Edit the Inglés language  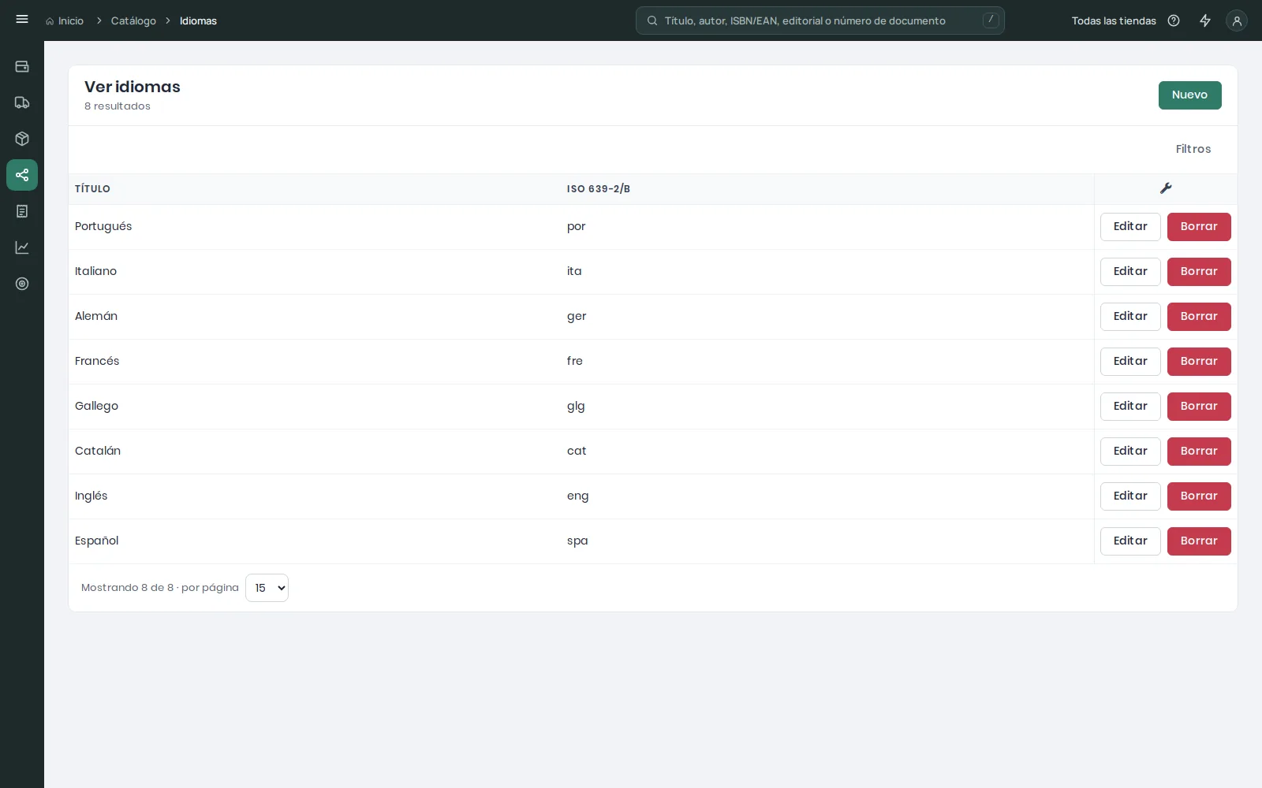click(x=1130, y=496)
